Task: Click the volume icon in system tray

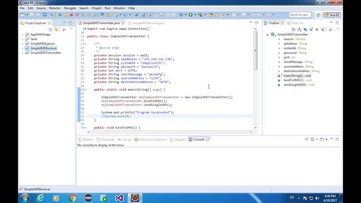Action: [317, 198]
